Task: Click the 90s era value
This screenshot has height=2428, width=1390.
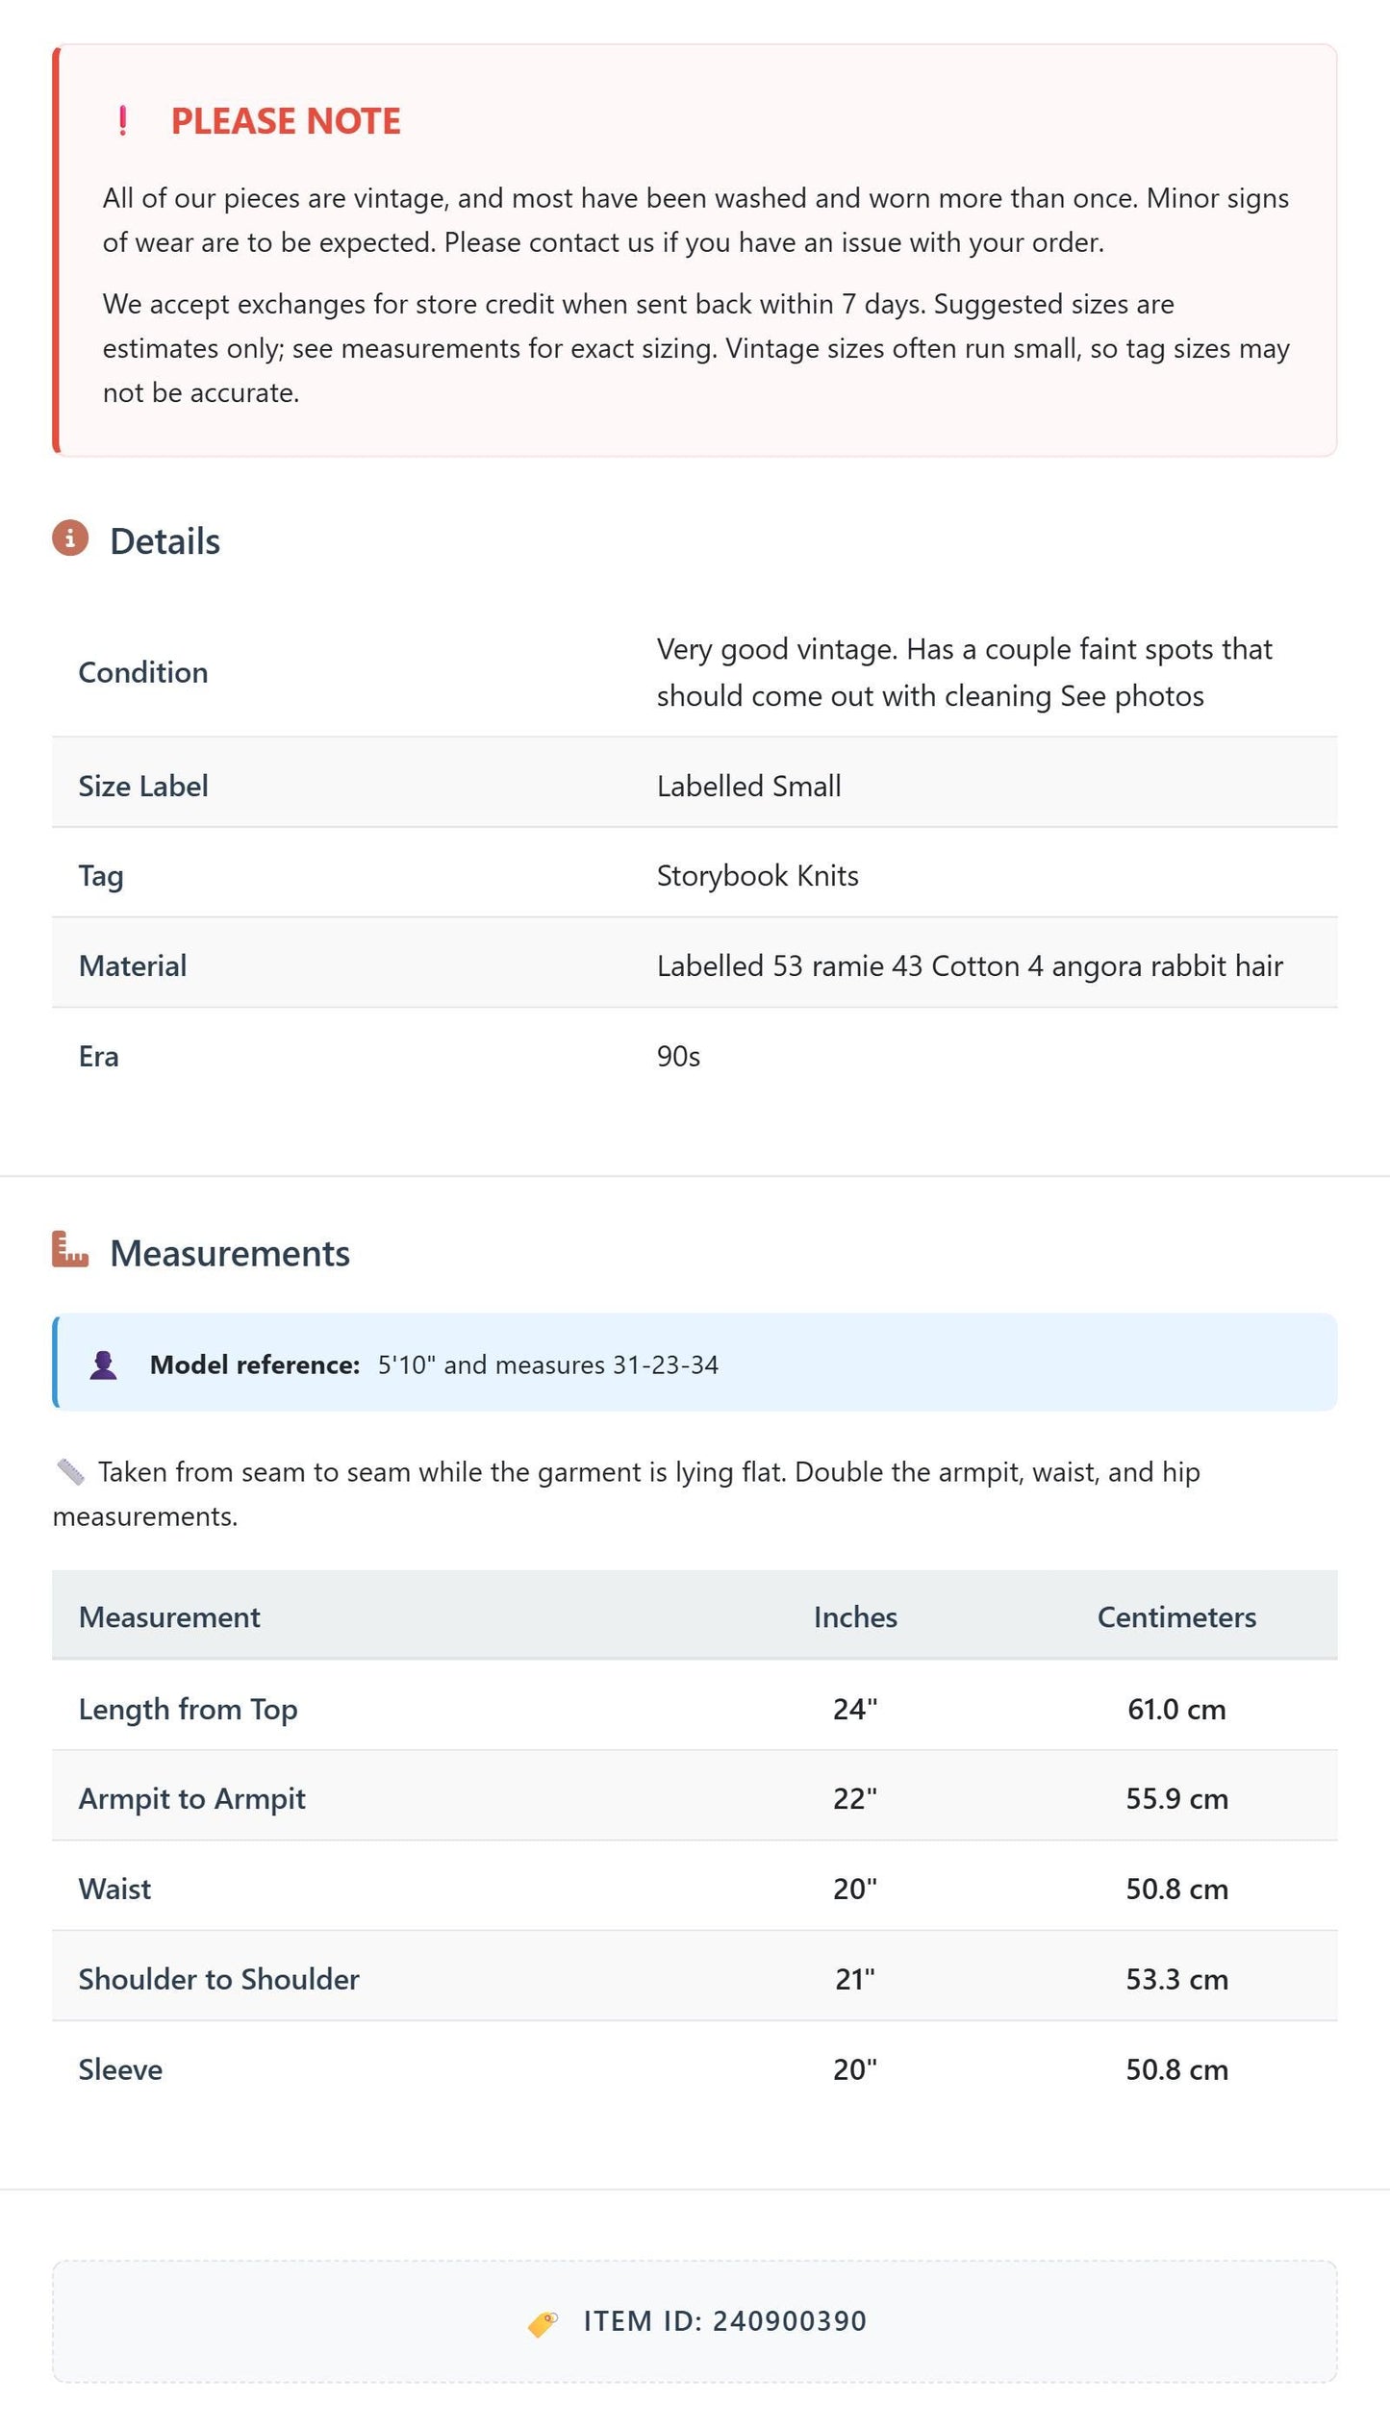Action: [x=678, y=1056]
